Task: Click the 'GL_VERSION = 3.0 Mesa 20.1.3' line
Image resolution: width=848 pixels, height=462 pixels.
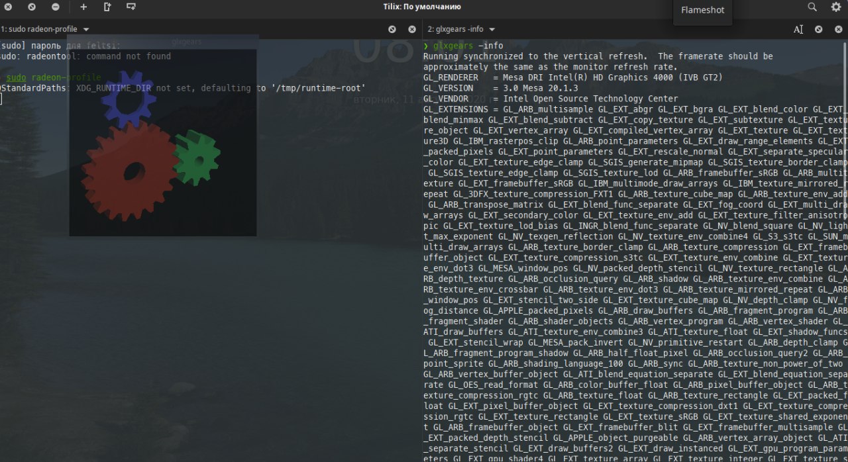Action: [500, 88]
